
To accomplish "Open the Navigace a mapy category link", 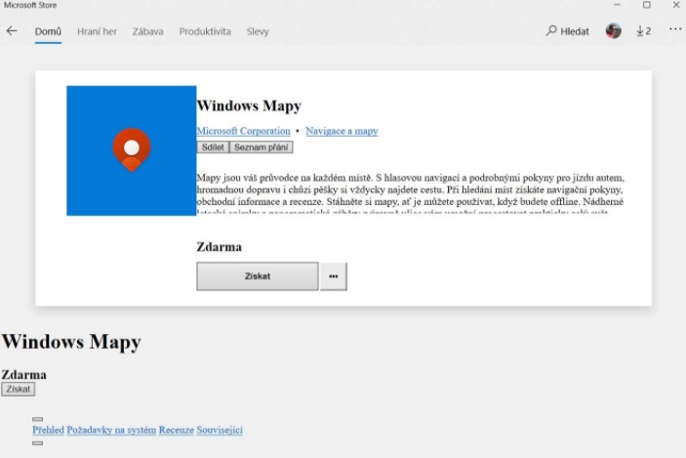I will (x=342, y=131).
